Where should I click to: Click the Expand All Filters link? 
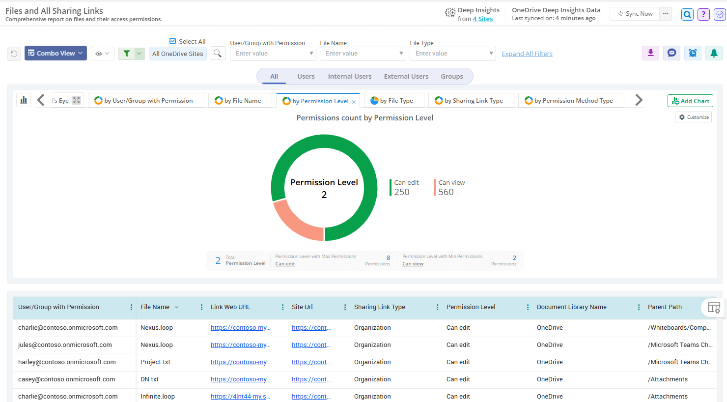(x=527, y=54)
